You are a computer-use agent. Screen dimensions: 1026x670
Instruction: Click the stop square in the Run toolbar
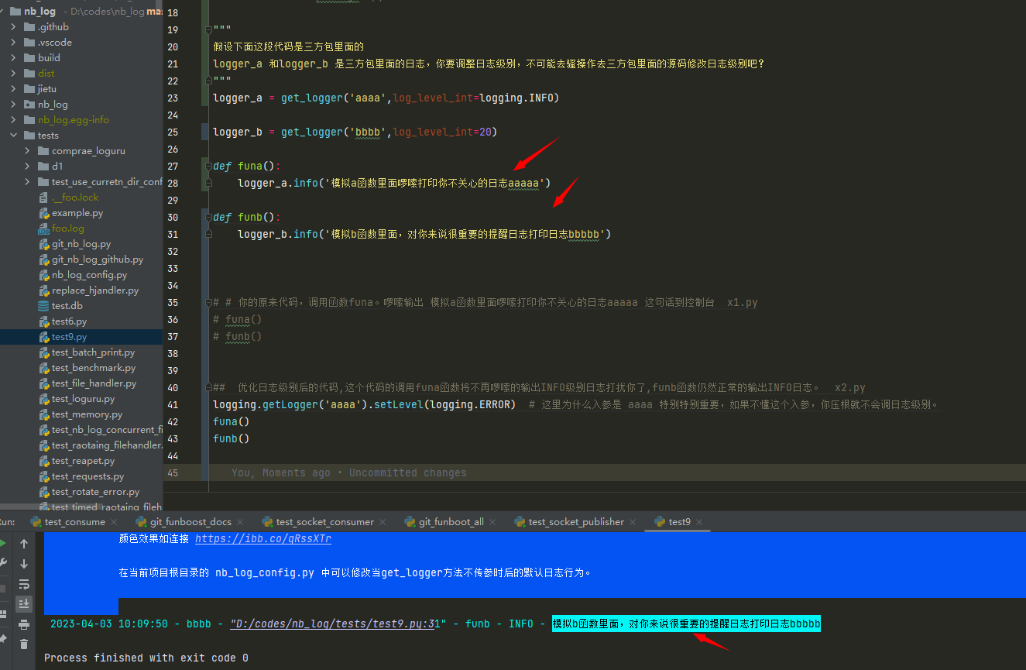(2, 589)
